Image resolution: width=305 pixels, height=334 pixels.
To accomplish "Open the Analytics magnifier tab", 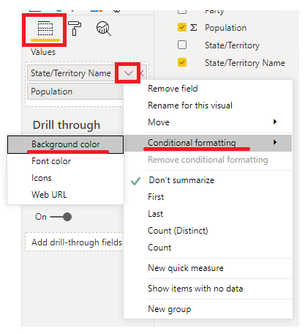I will (104, 29).
